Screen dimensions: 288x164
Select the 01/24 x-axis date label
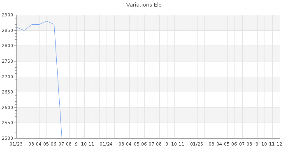[x=106, y=144]
